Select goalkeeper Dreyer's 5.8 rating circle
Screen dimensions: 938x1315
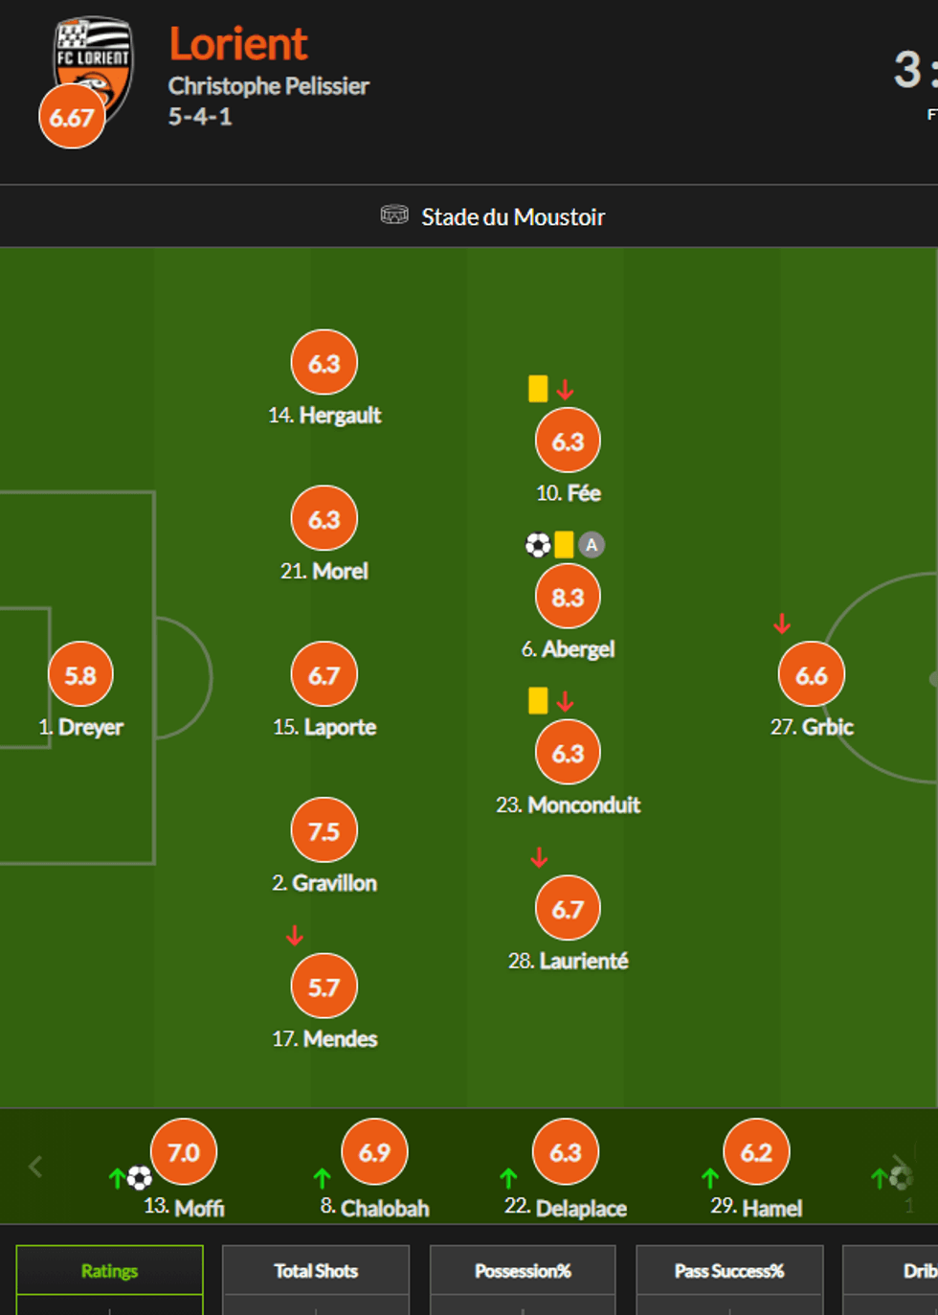80,675
